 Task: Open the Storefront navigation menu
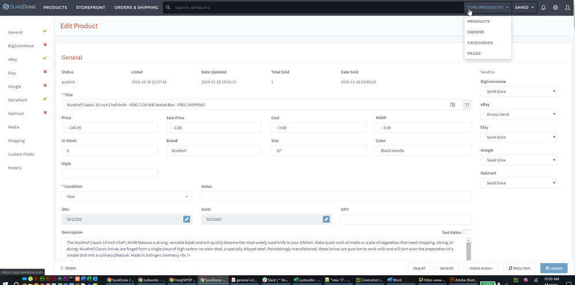(x=91, y=7)
